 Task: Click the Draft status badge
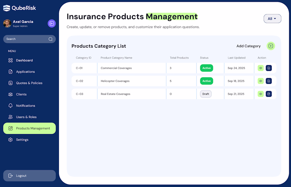206,94
